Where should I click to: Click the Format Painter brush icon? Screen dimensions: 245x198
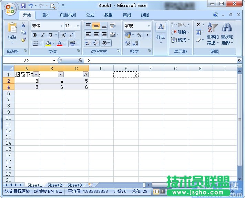(23, 40)
